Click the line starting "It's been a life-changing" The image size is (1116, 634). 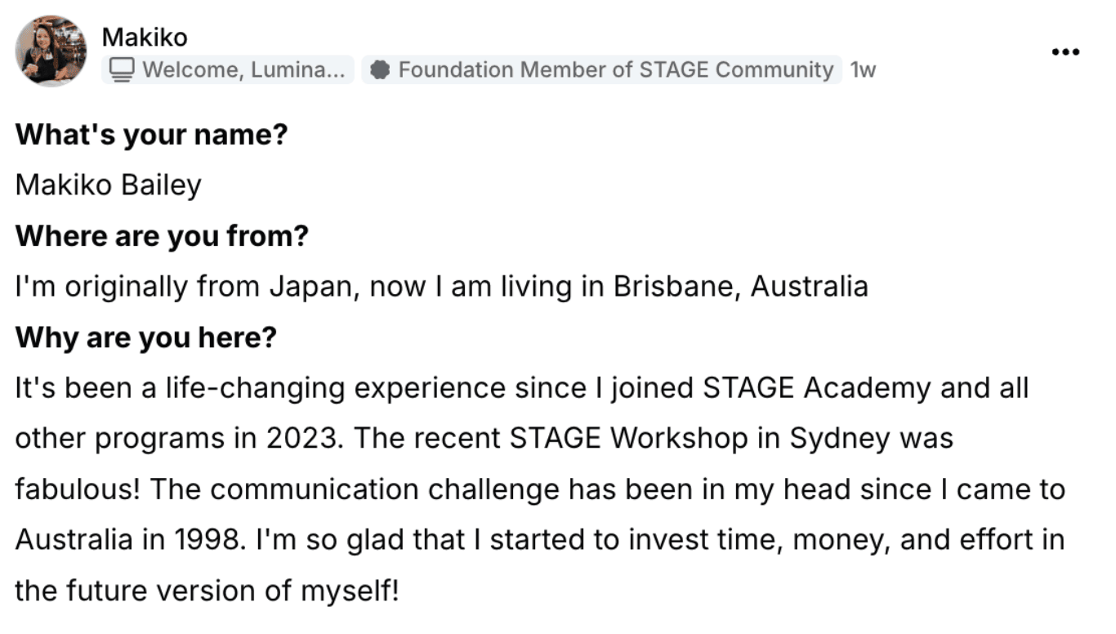click(x=521, y=388)
